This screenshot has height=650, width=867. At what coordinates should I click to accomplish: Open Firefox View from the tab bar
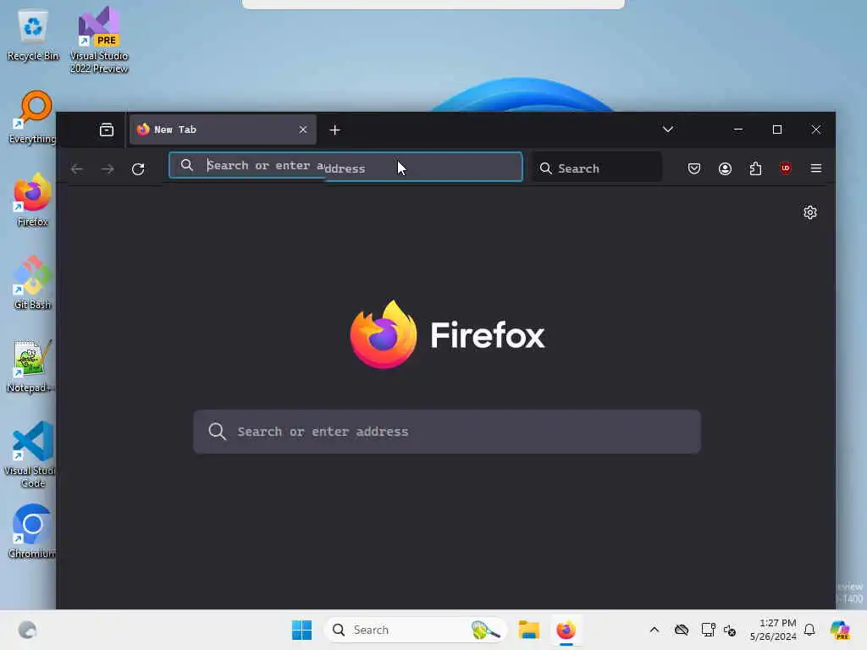pos(106,129)
